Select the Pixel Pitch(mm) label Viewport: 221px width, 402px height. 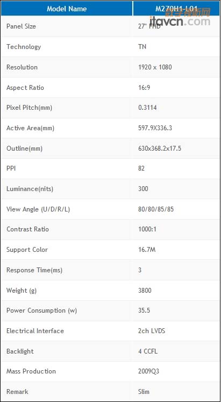point(29,108)
